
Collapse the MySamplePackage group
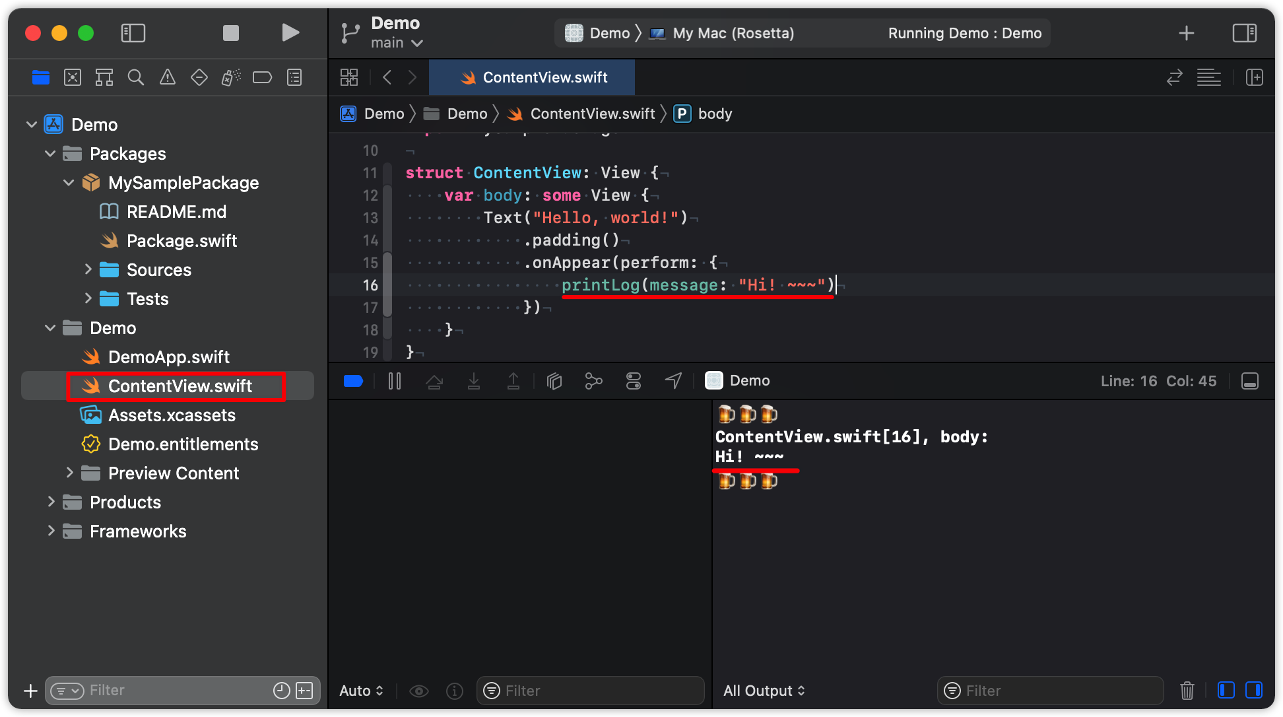(x=69, y=182)
